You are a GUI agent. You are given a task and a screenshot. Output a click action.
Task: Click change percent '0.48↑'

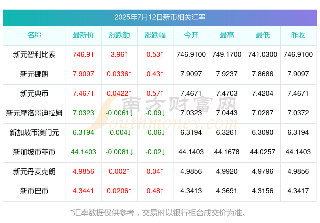tap(155, 191)
